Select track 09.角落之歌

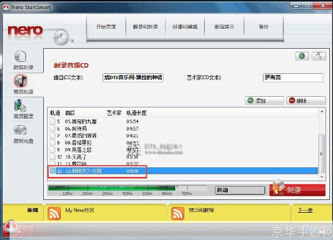78,150
